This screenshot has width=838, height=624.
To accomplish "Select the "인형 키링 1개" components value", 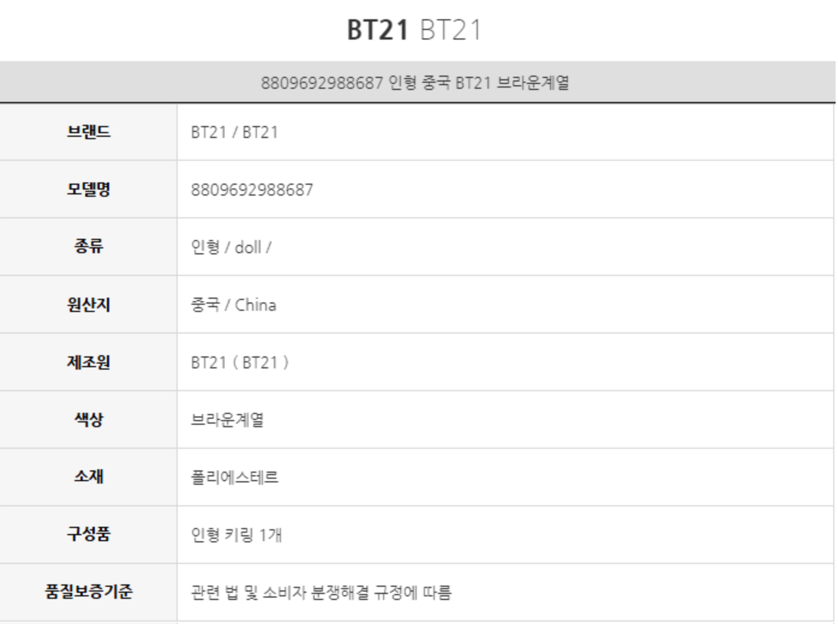I will 237,535.
